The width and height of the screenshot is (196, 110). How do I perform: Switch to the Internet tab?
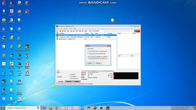69,82
